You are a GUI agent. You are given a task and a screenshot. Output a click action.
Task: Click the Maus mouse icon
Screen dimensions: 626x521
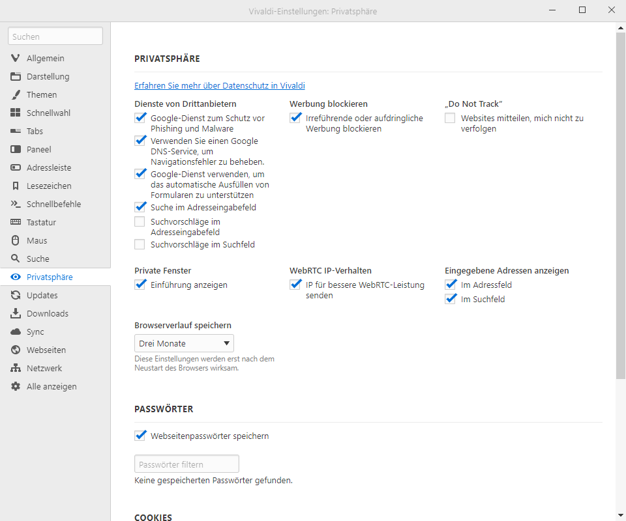click(16, 240)
